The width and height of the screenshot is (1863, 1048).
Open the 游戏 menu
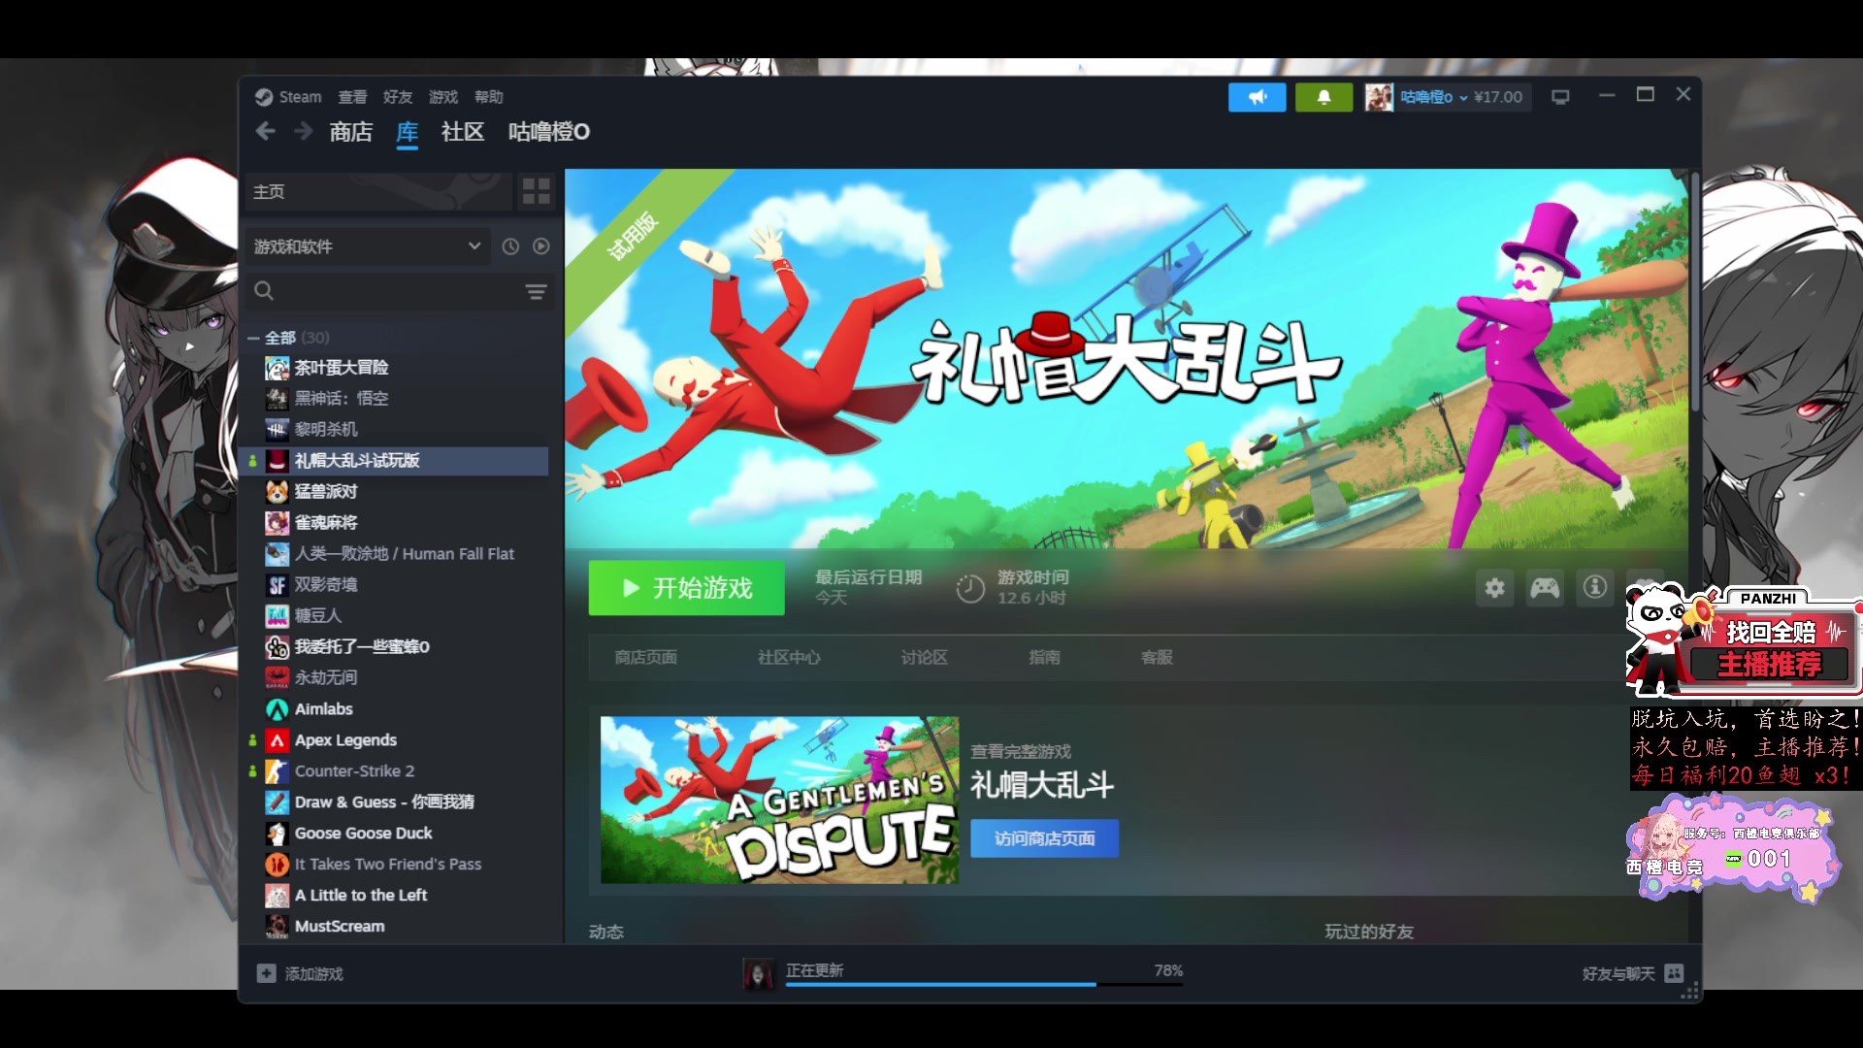pos(443,97)
